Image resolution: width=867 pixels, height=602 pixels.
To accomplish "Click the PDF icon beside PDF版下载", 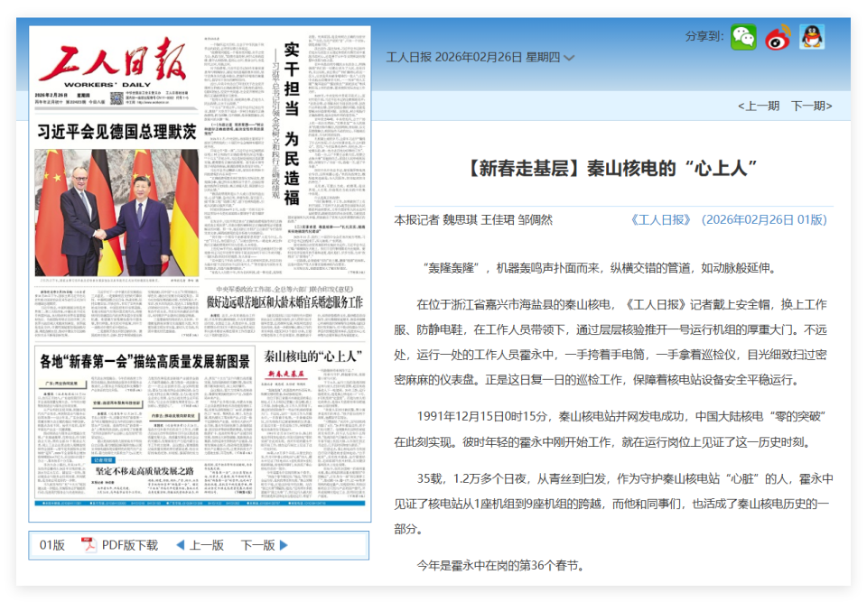I will (89, 545).
